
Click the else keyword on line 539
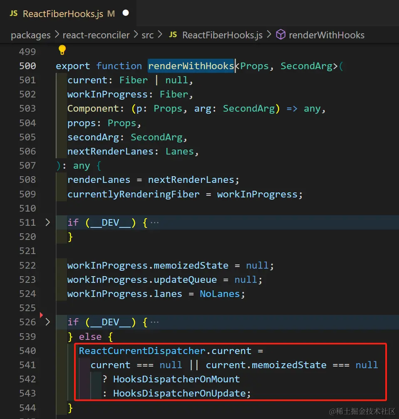90,337
